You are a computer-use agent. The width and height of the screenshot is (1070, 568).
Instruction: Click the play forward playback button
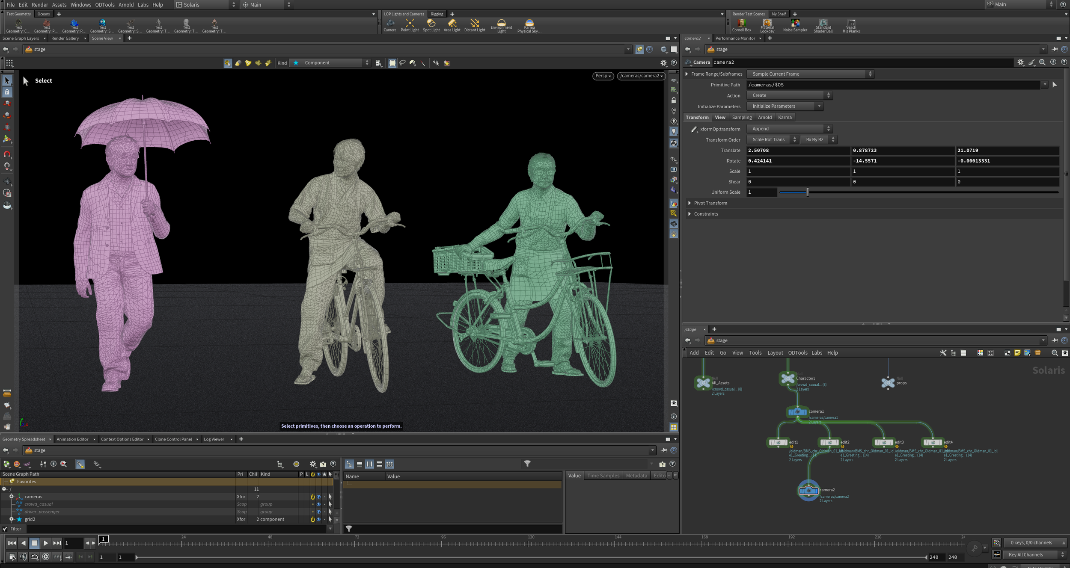(x=45, y=543)
